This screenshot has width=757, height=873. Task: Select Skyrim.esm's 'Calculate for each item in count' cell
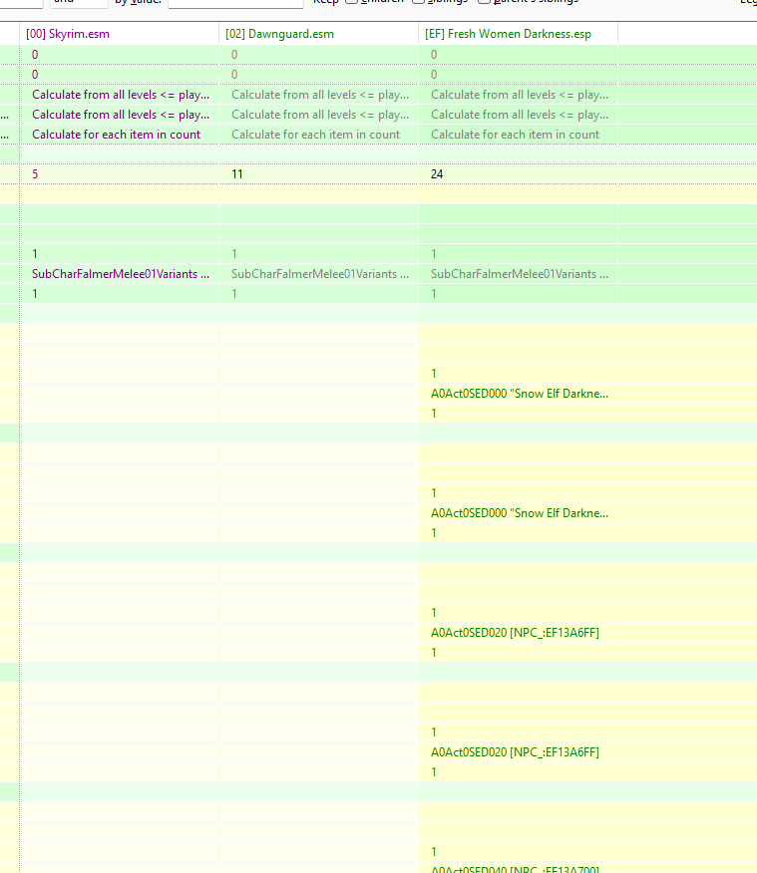pyautogui.click(x=120, y=135)
